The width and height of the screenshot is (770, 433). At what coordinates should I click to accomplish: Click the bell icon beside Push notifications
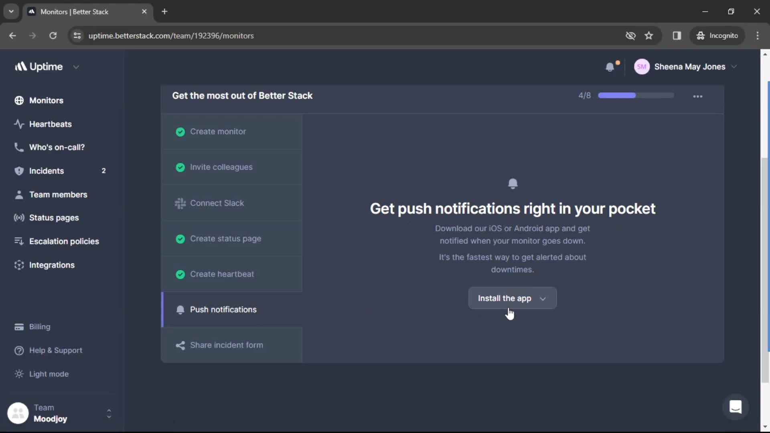pos(180,310)
